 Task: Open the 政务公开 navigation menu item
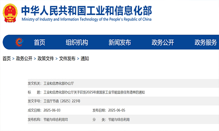click(163, 42)
